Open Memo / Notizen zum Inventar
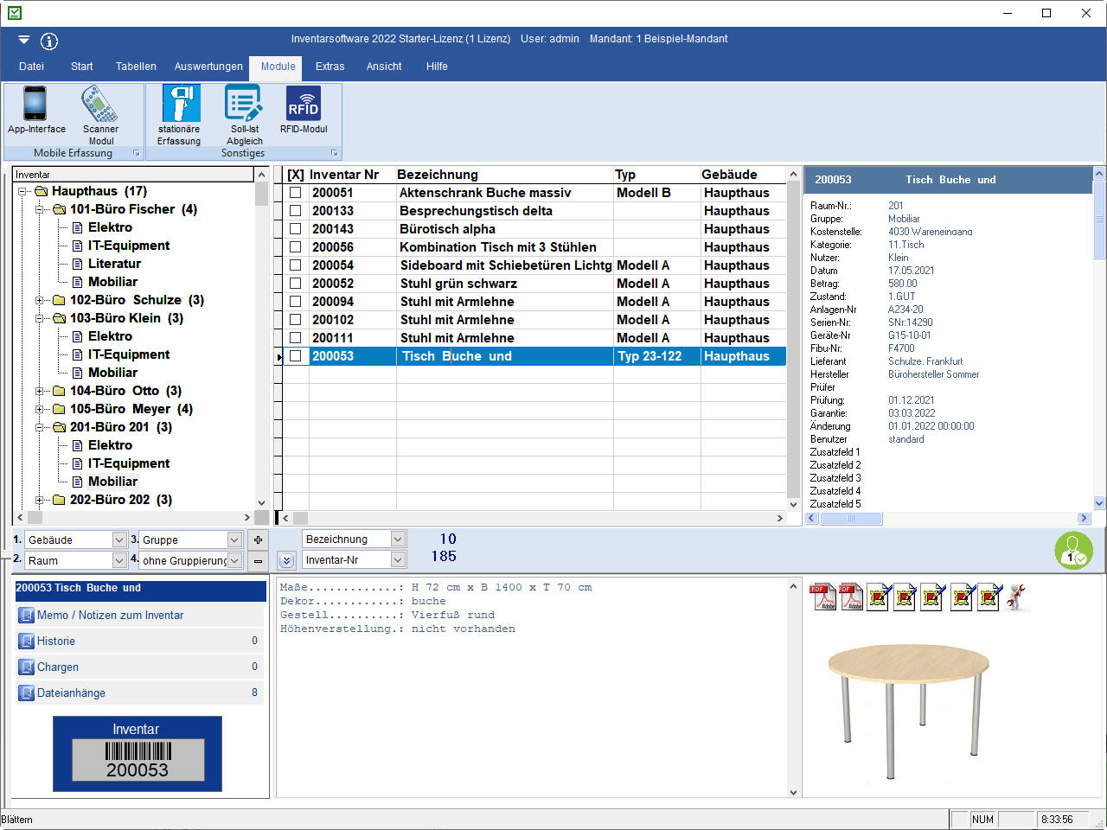 [x=110, y=615]
